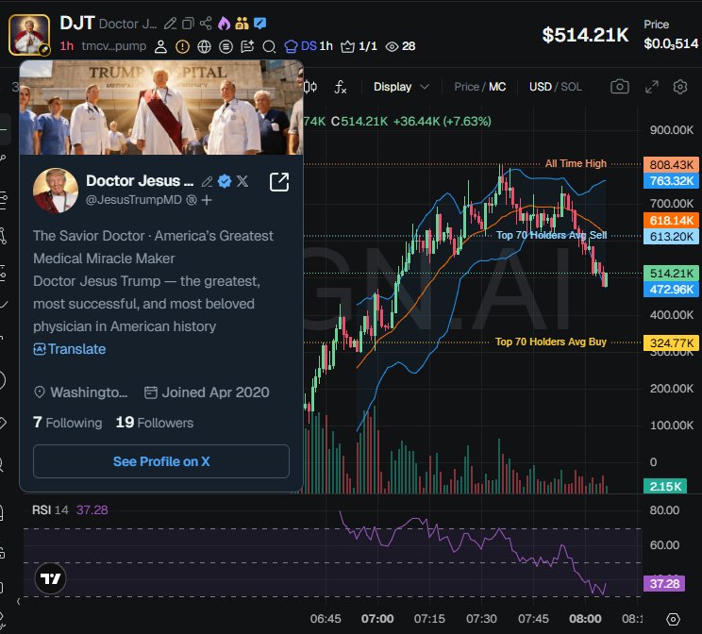This screenshot has height=634, width=702.
Task: Open time axis settings at bottom right
Action: 673,619
